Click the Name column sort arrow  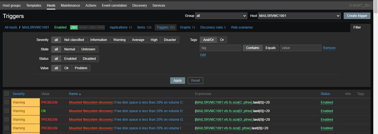(80, 94)
